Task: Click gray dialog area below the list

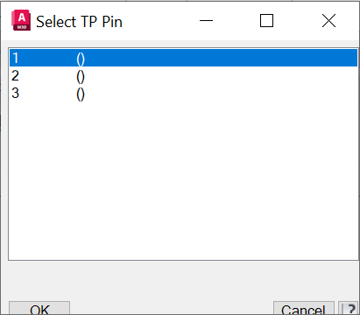Action: coord(183,280)
